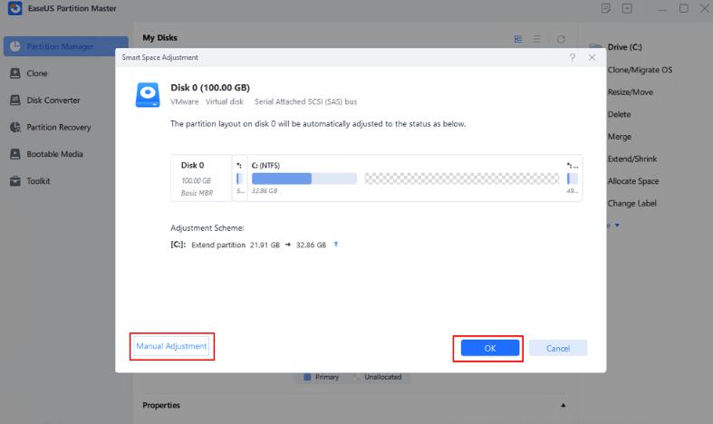Select the last small partition on Disk 0
Viewport: 713px width, 424px height.
573,178
